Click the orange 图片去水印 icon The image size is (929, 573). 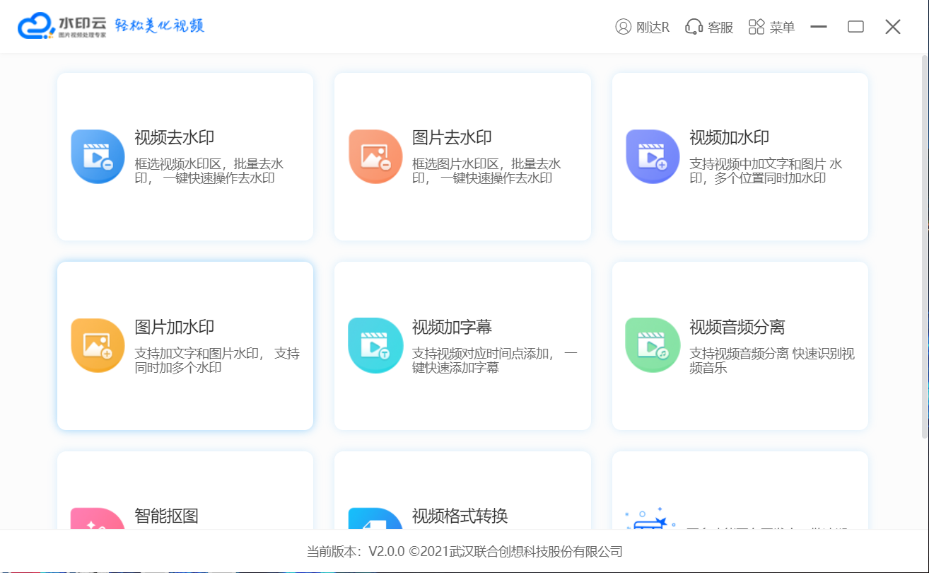pos(375,156)
